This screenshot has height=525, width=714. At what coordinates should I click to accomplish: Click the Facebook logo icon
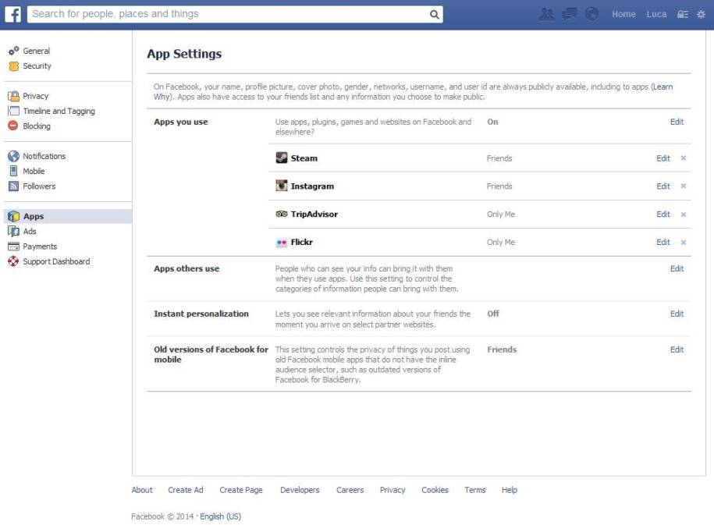tap(13, 13)
